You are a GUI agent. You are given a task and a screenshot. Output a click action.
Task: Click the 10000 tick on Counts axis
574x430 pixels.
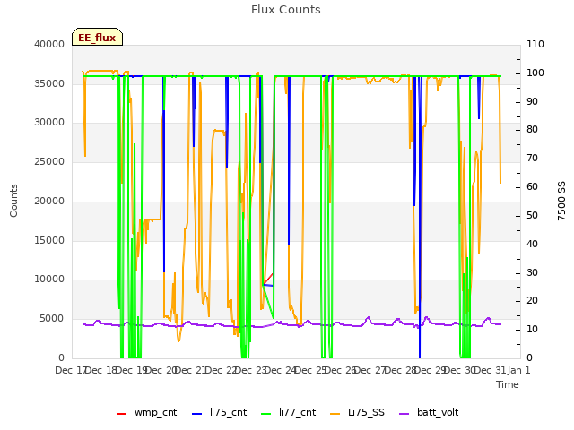pos(49,279)
